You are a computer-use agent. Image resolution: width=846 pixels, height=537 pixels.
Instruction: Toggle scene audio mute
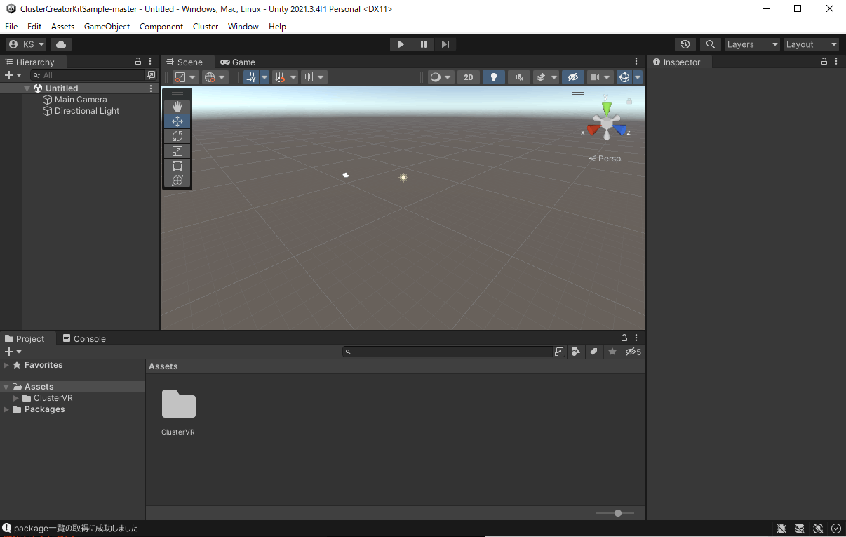point(518,77)
